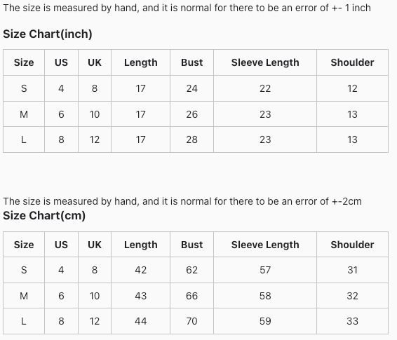Click bust value 70 in cm chart
Screen dimensions: 397x340
191,321
